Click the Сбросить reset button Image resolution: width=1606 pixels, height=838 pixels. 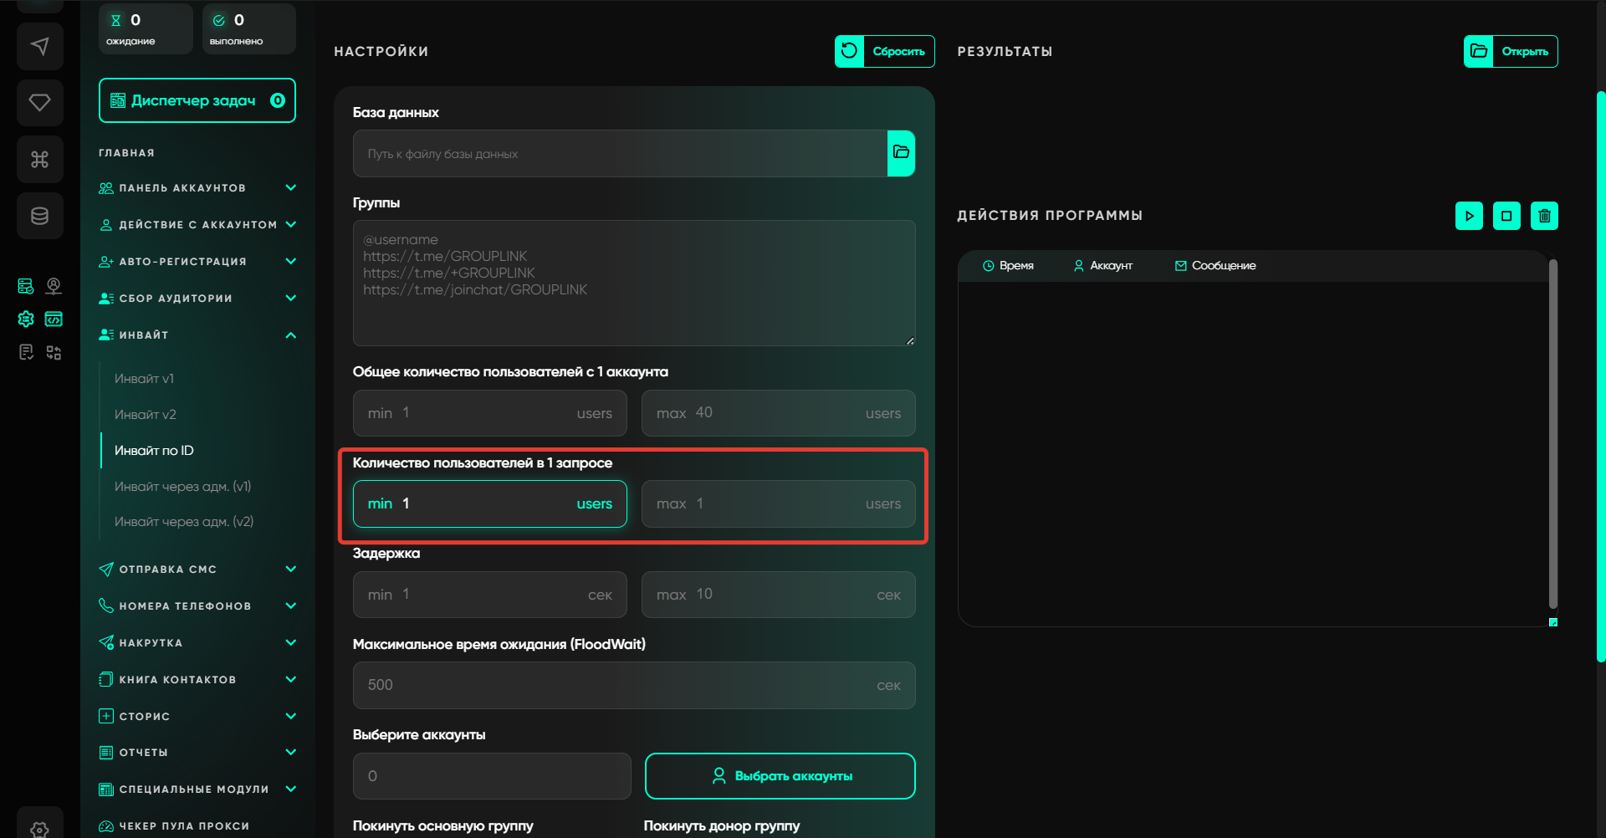[x=884, y=51]
